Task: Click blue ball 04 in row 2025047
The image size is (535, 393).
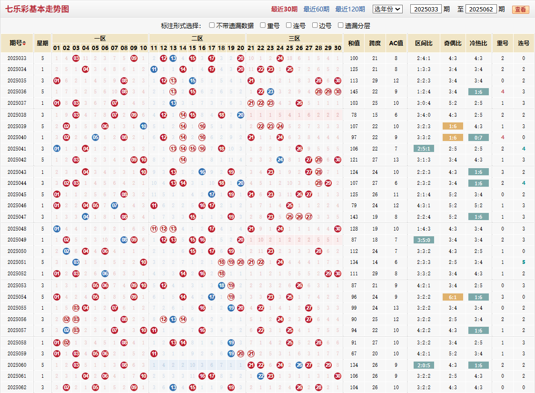Action: 86,216
